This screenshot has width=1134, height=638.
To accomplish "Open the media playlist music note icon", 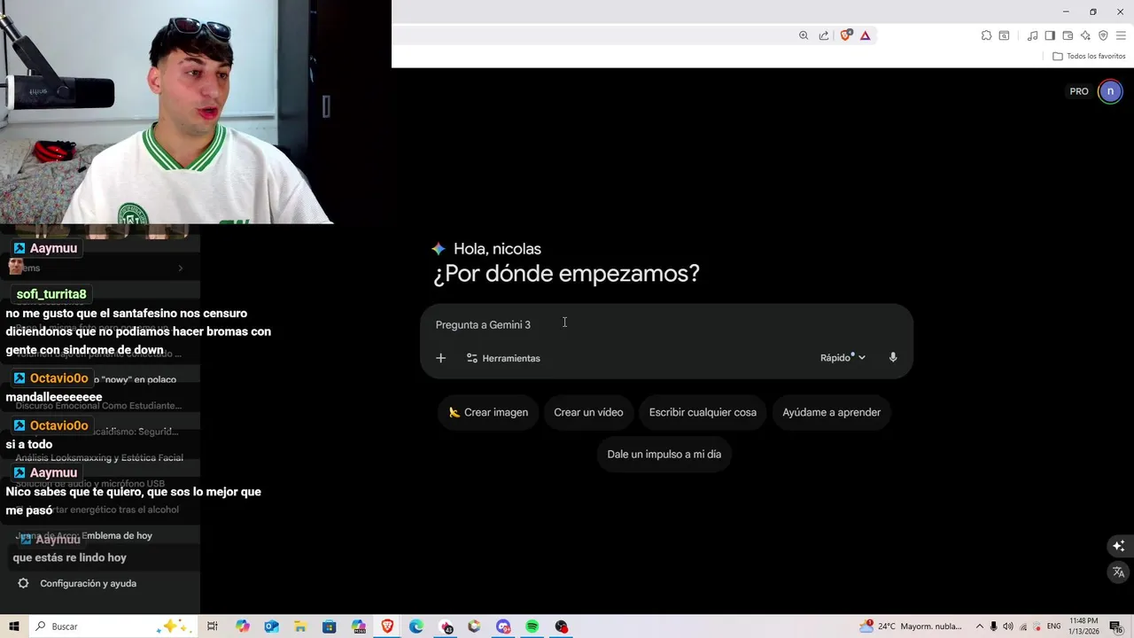I will (1032, 35).
